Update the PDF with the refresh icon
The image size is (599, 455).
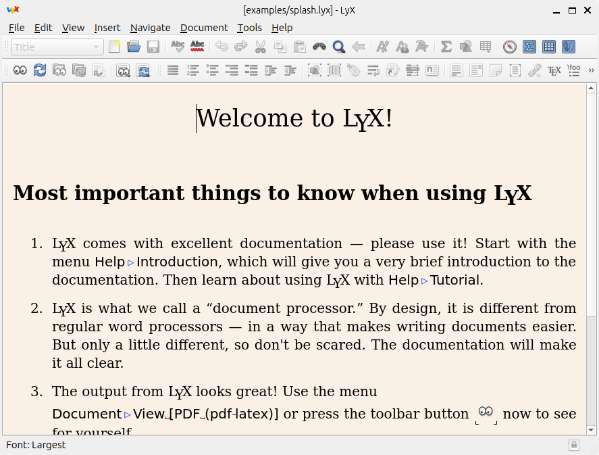[x=41, y=70]
